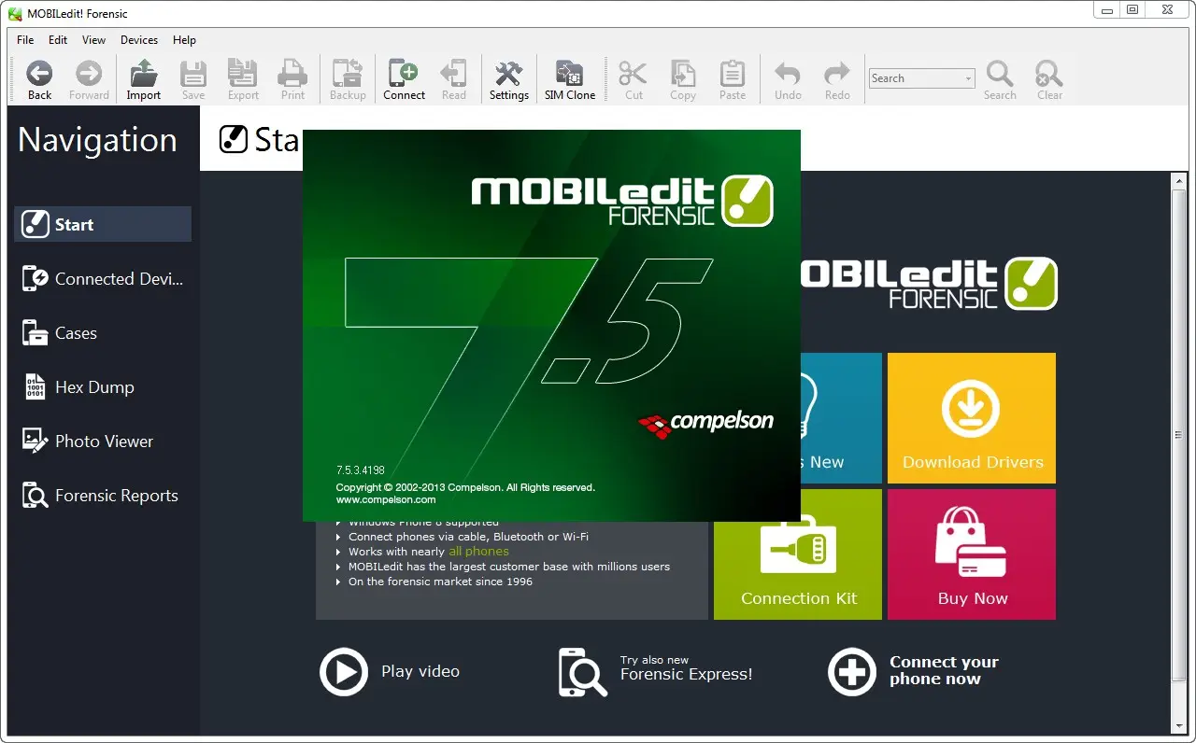Click the What's New lightbulb tile

(x=841, y=418)
